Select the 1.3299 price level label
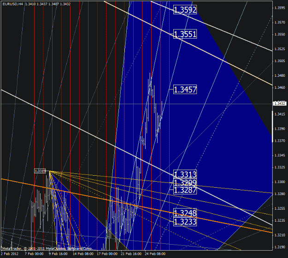The height and width of the screenshot is (258, 288). click(x=185, y=182)
